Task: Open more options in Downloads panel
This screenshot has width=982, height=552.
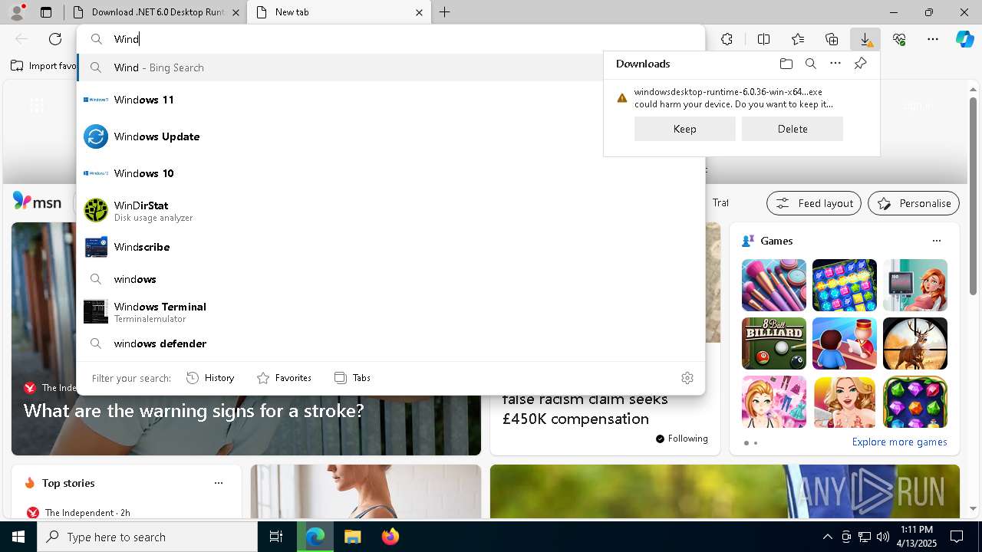Action: pyautogui.click(x=835, y=64)
